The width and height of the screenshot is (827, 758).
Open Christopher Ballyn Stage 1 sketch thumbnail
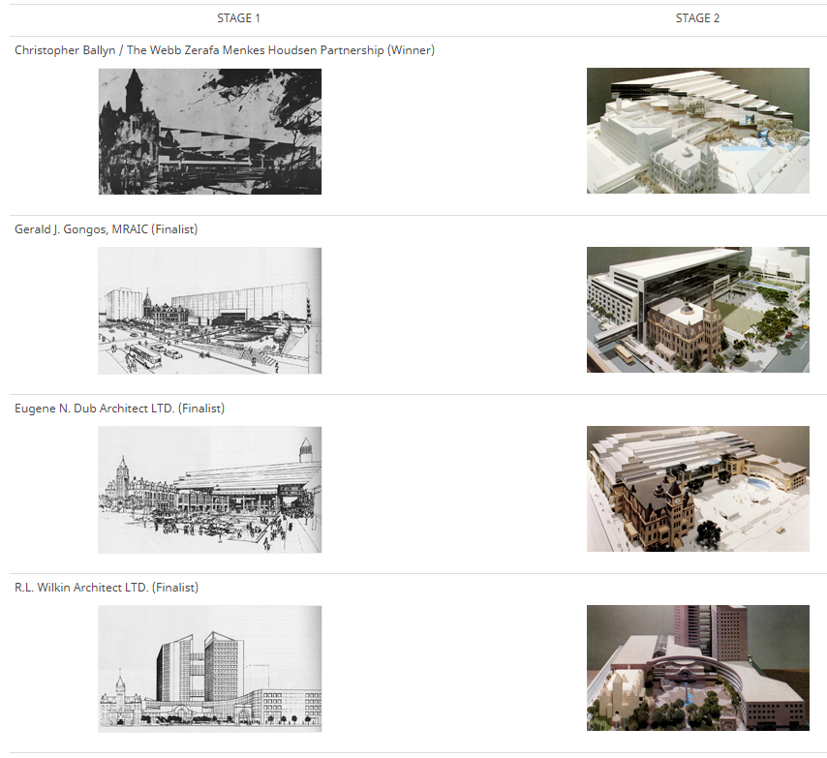209,131
